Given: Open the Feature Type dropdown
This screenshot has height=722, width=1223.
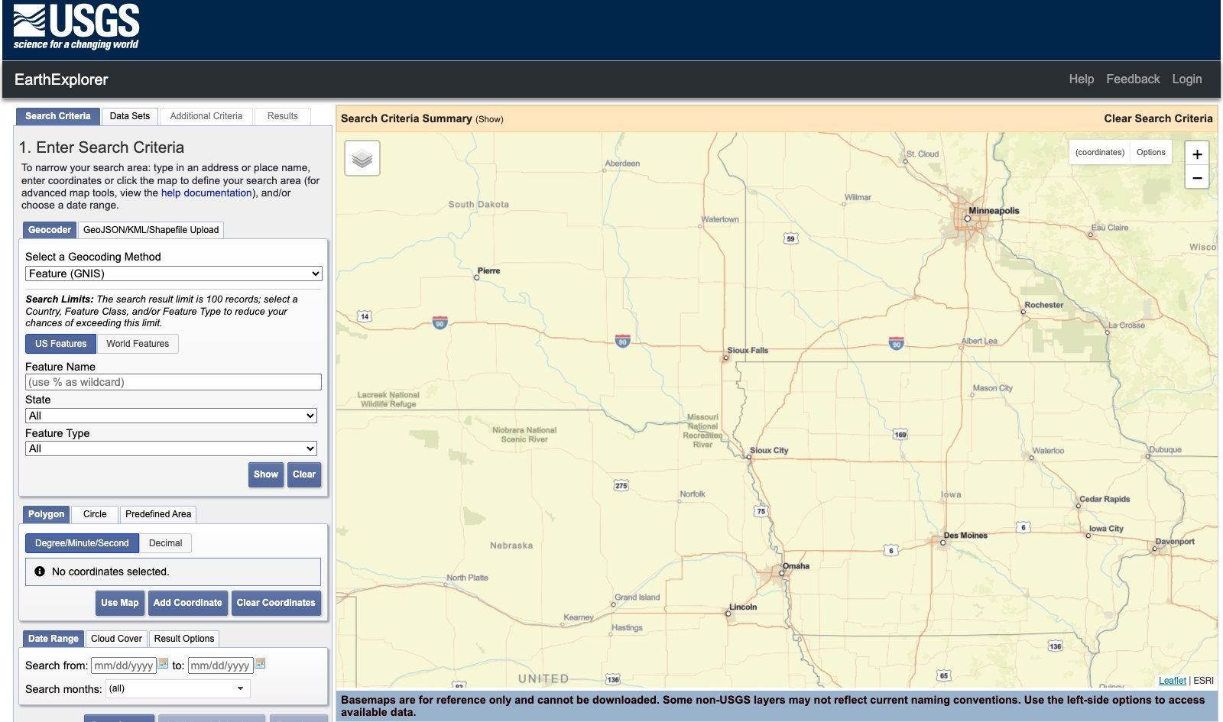Looking at the screenshot, I should coord(171,448).
